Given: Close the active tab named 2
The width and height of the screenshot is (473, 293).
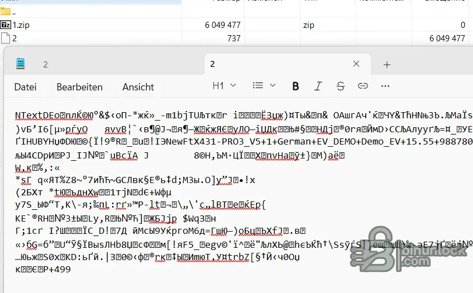Looking at the screenshot, I should click(x=356, y=64).
